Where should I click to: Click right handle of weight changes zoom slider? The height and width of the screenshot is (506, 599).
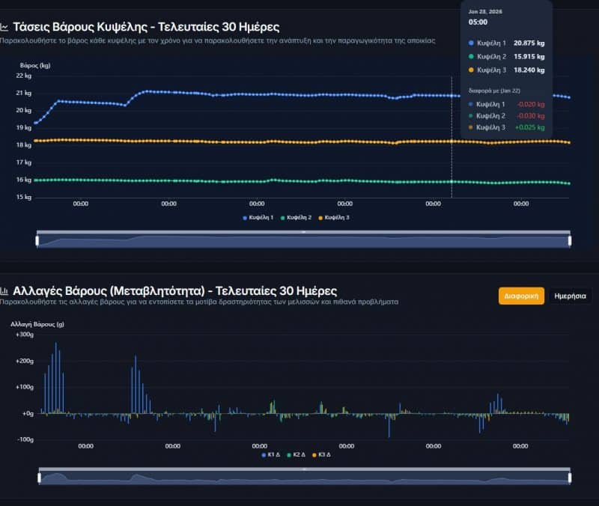(570, 478)
